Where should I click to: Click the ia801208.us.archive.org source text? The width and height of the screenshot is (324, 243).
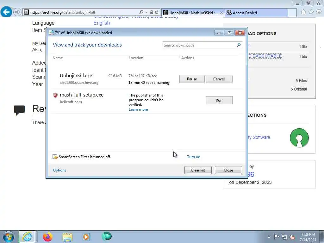click(x=79, y=83)
